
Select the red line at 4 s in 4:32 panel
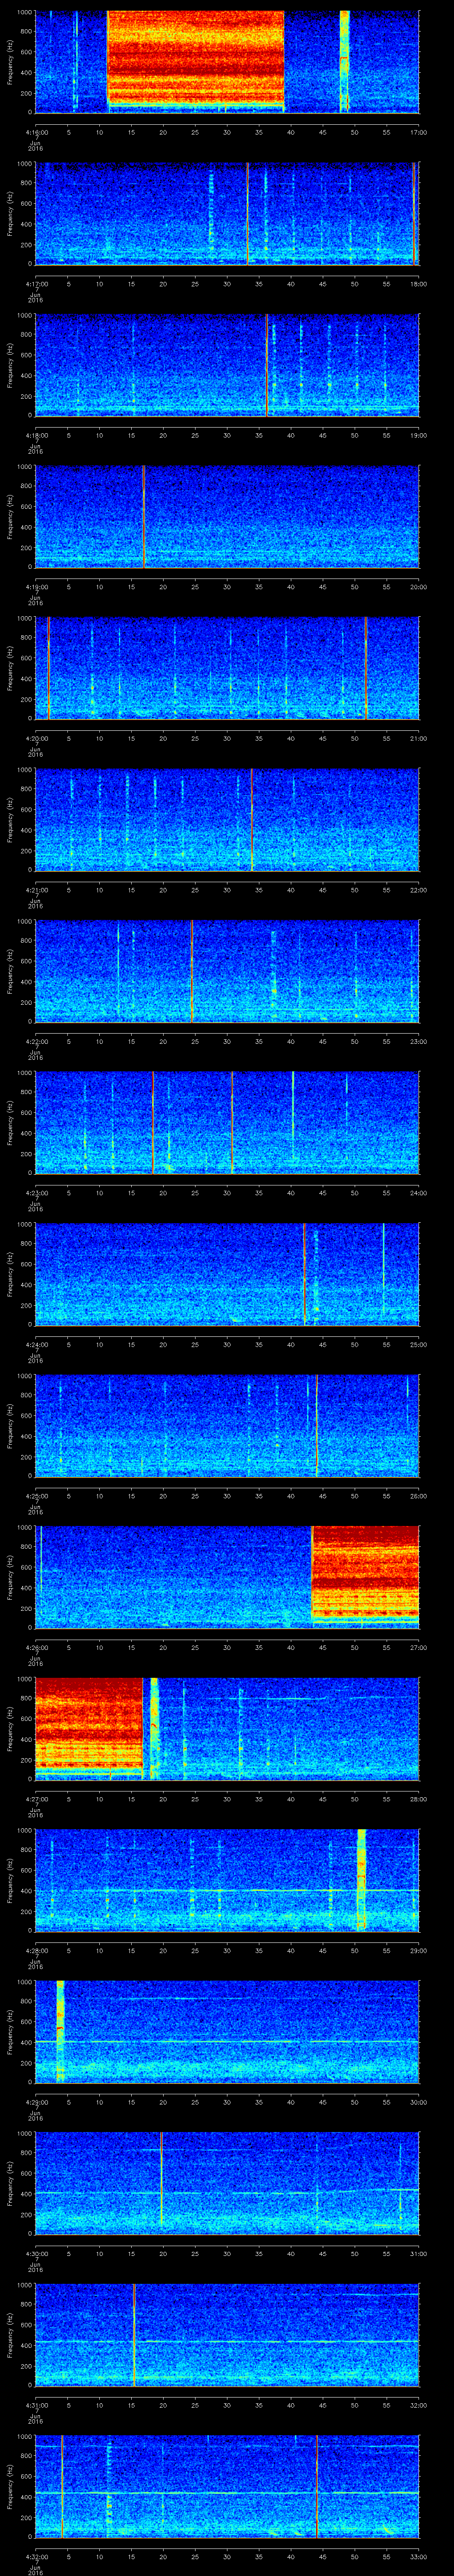tap(62, 2486)
